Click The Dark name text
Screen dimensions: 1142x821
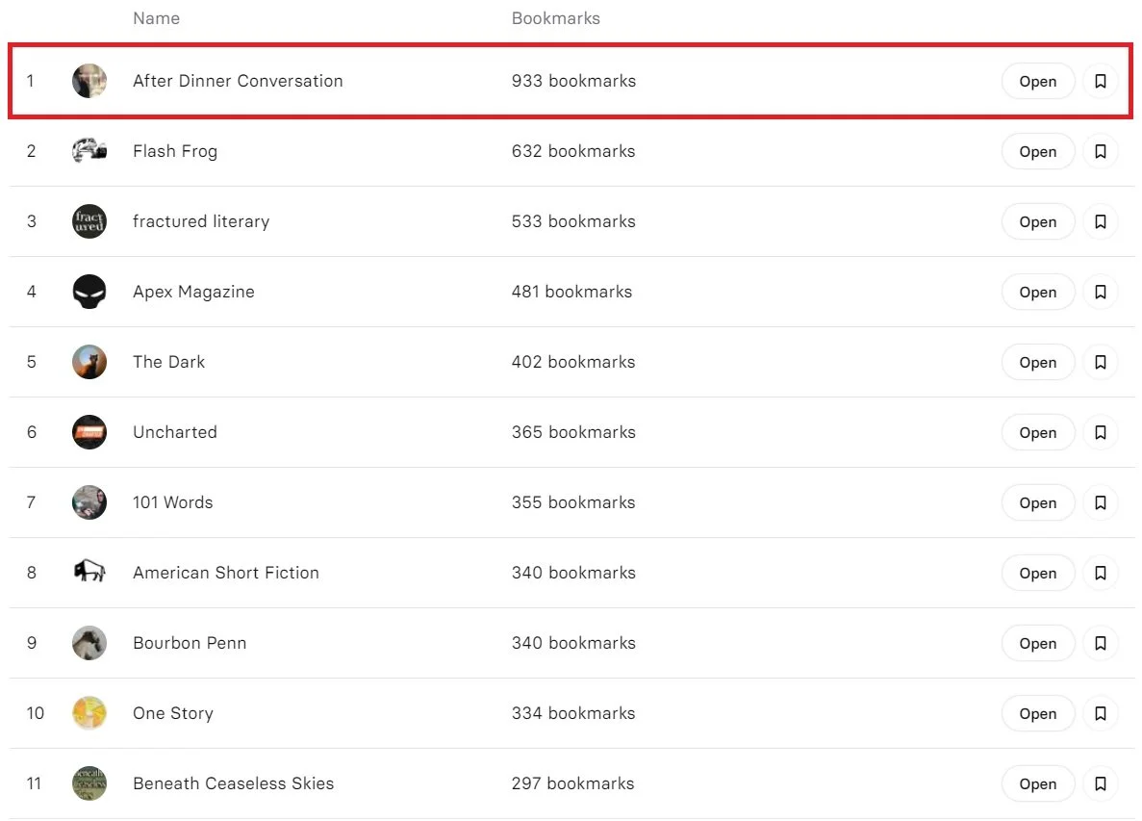pyautogui.click(x=169, y=362)
